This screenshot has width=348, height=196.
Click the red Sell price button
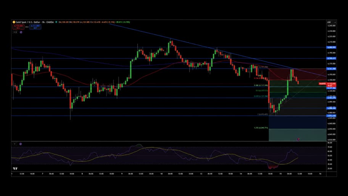point(18,27)
